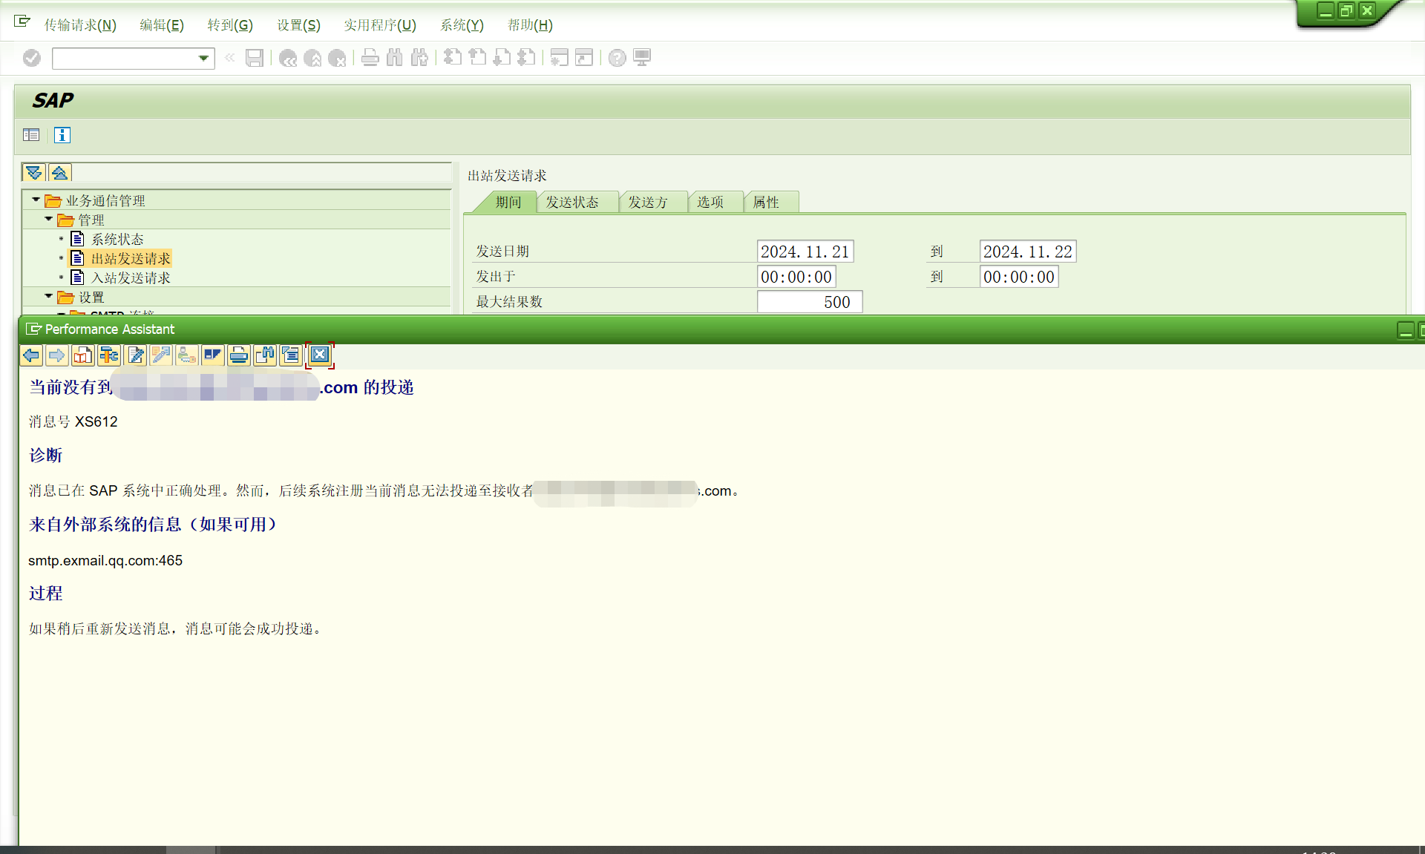Open Application Help book icon
The height and width of the screenshot is (854, 1425).
coord(82,355)
